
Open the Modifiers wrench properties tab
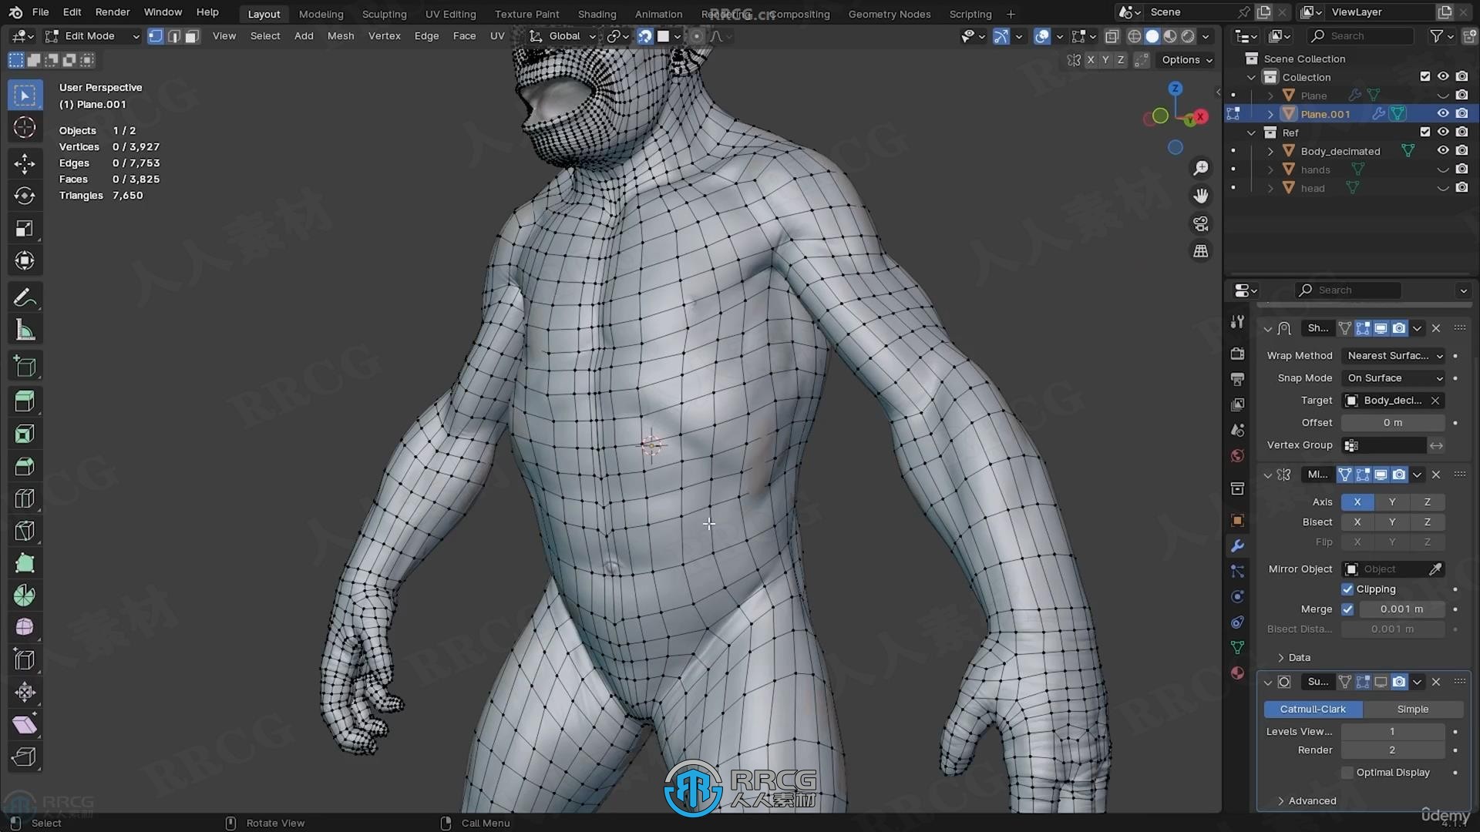[x=1237, y=546]
